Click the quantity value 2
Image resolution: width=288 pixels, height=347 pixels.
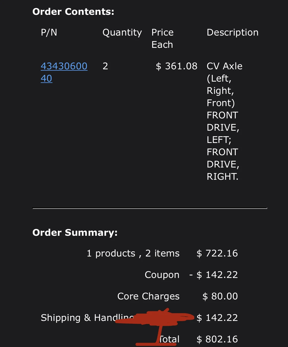point(105,66)
